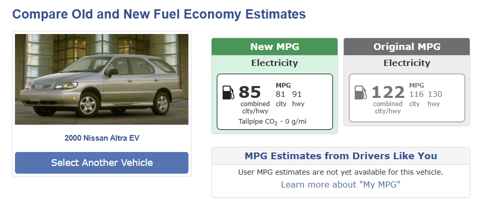The image size is (478, 203).
Task: Click the Compare Old and New Fuel Economy title
Action: pyautogui.click(x=159, y=14)
